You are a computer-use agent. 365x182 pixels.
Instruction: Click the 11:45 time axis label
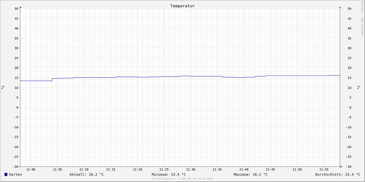coord(270,170)
